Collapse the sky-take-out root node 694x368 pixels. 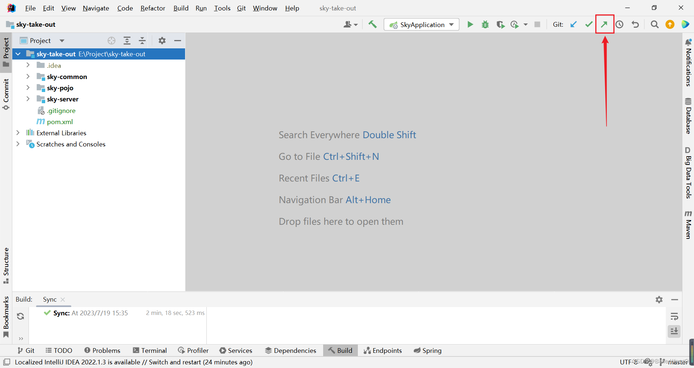pyautogui.click(x=18, y=54)
